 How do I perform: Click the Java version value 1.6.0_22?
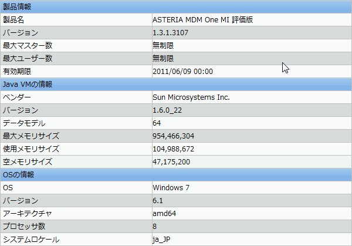tap(167, 110)
